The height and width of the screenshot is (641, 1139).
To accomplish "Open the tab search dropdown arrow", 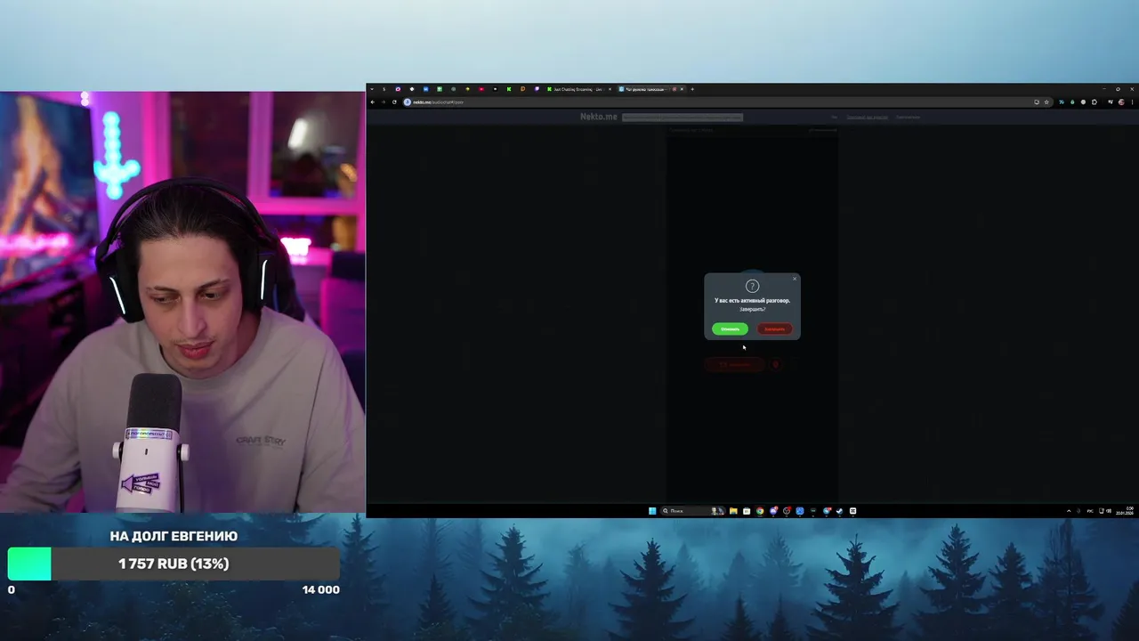I will tap(372, 89).
